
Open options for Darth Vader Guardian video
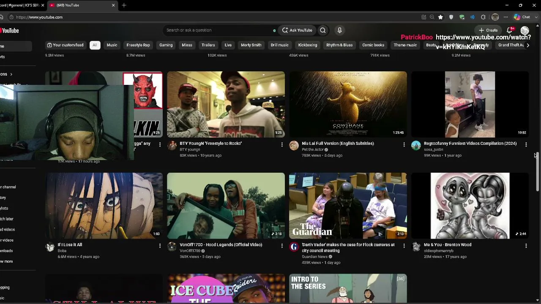(x=404, y=246)
